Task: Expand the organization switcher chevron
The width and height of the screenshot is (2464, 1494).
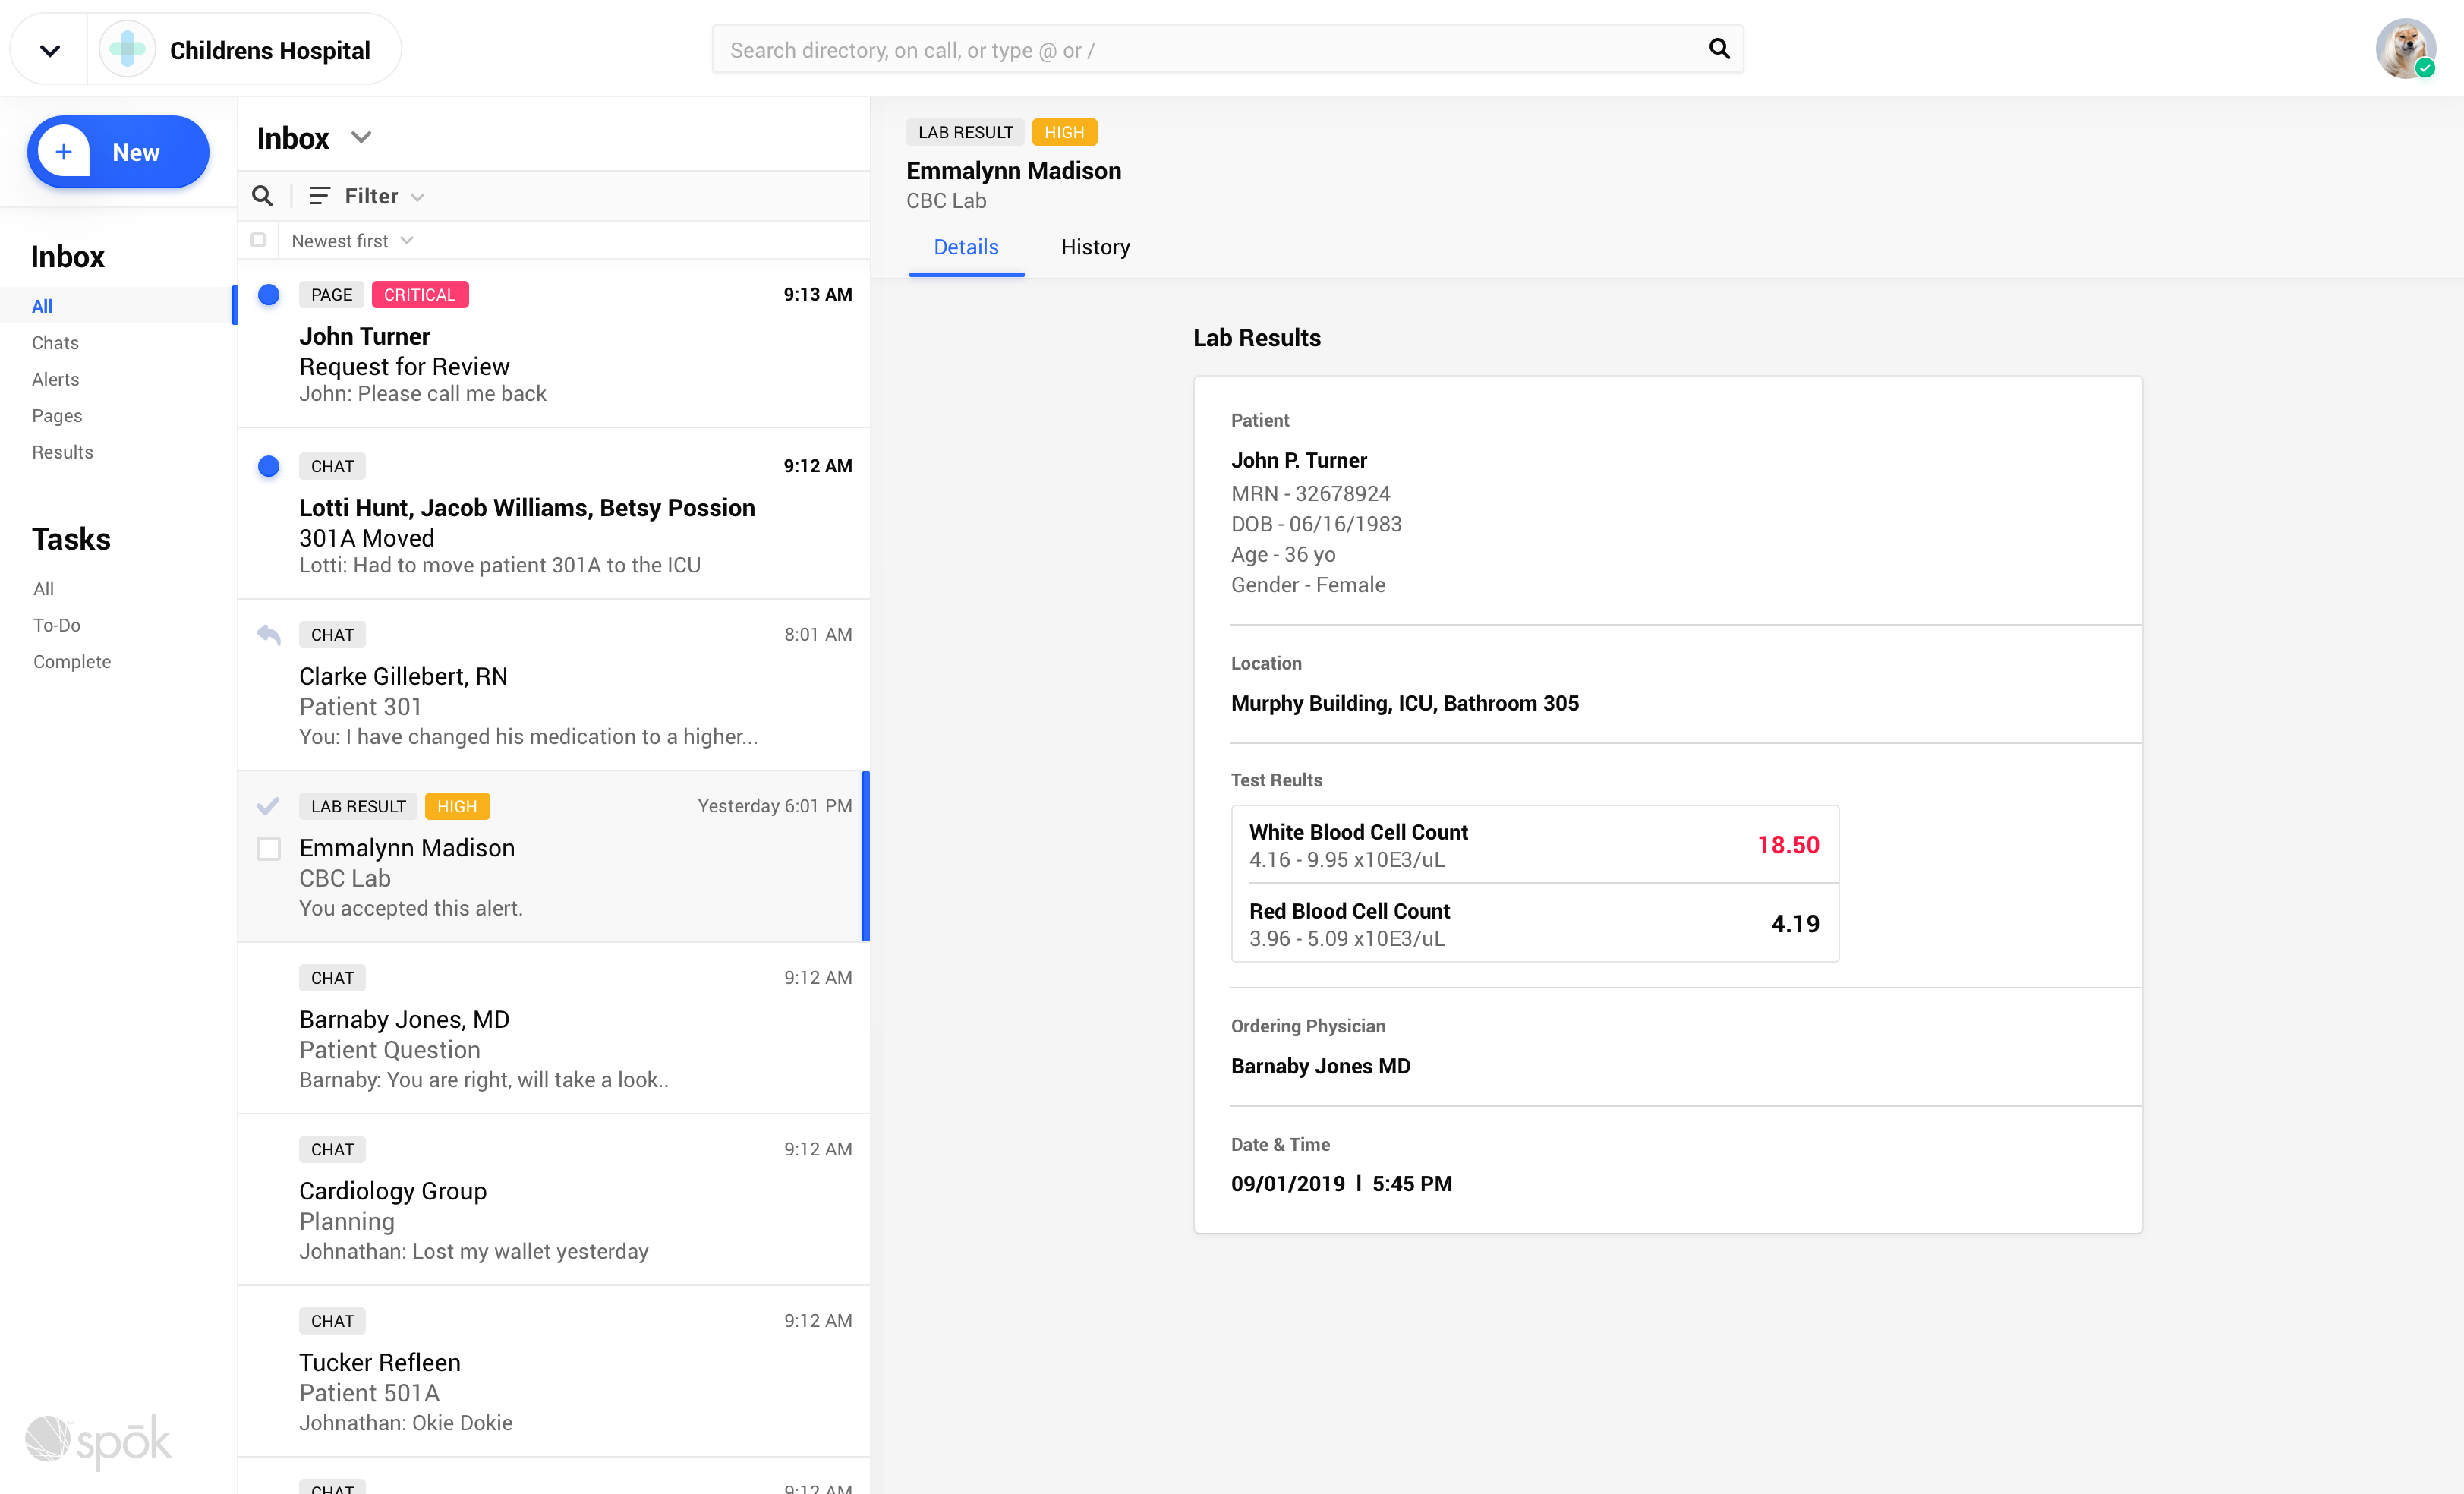Action: pos(49,50)
